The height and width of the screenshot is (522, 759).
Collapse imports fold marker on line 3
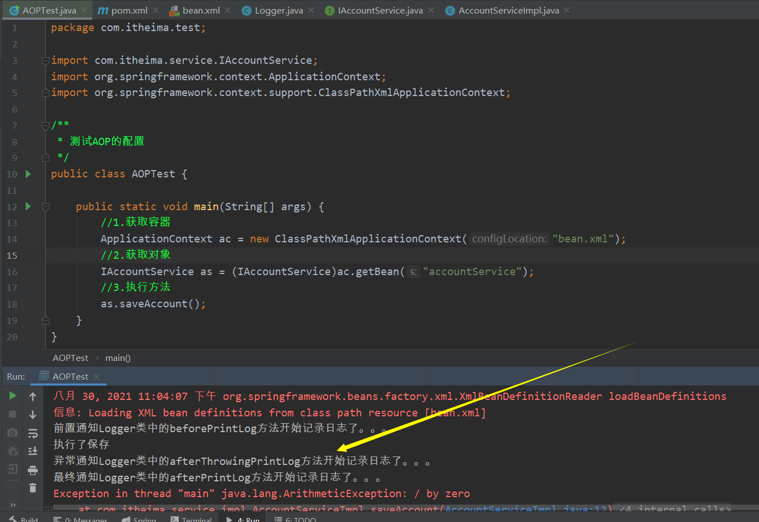coord(46,60)
